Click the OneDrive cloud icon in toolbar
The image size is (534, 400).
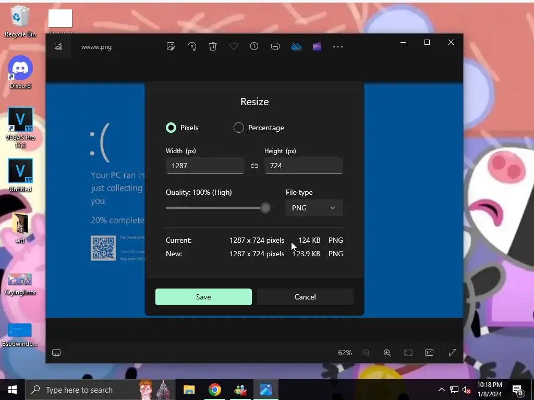[296, 46]
